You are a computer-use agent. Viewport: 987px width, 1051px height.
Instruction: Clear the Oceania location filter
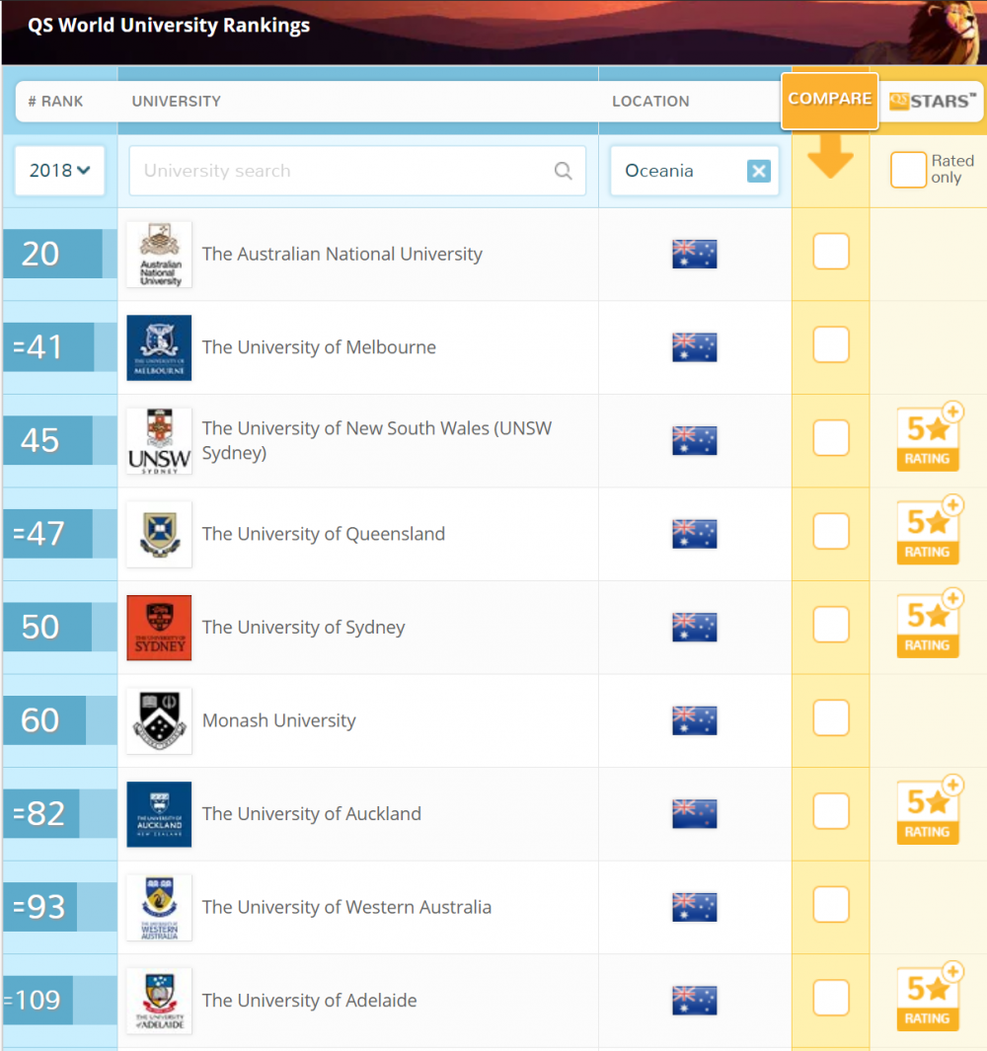click(x=758, y=171)
